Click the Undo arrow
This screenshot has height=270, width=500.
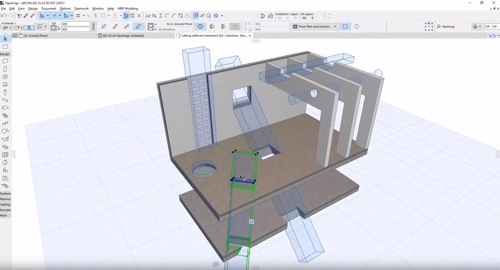tap(4, 16)
